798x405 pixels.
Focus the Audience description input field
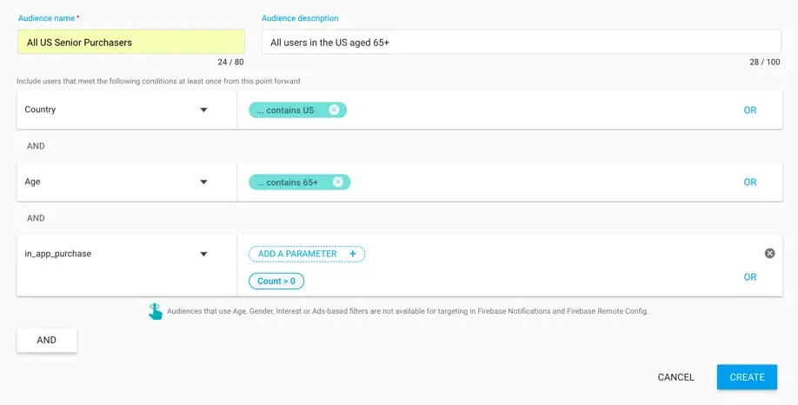522,43
